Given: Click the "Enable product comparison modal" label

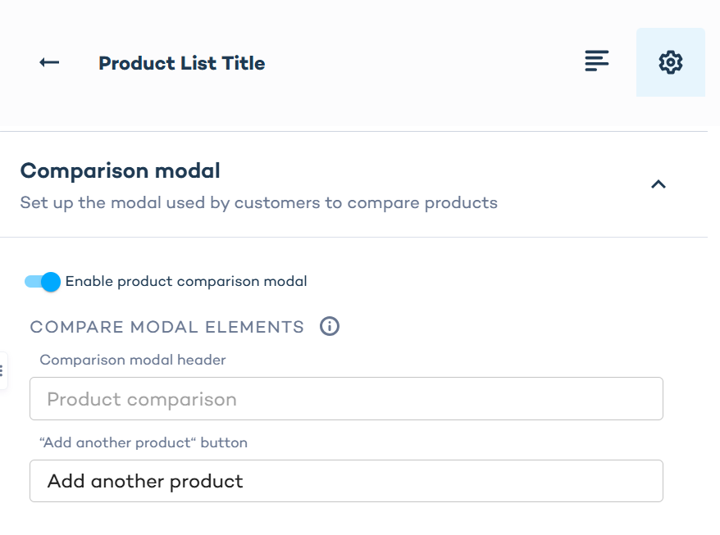Looking at the screenshot, I should [x=186, y=282].
